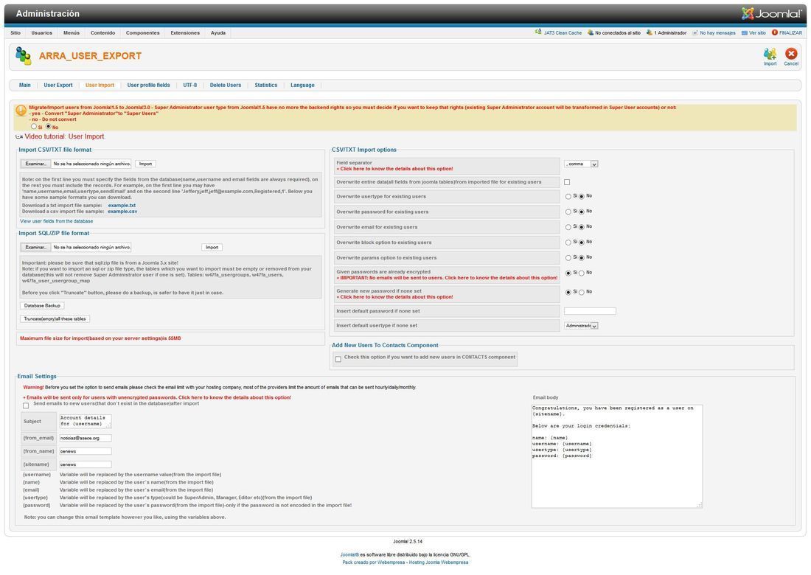The height and width of the screenshot is (575, 811).
Task: Click the video tutorial camera icon
Action: [x=20, y=137]
